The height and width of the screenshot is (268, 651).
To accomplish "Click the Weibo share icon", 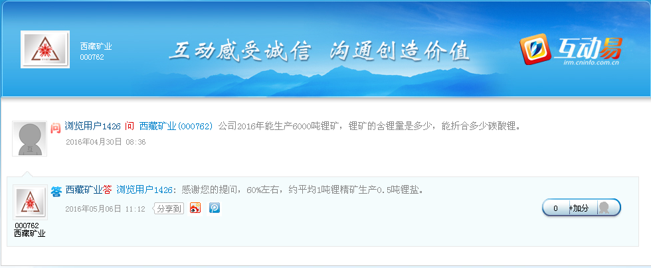I will click(x=195, y=208).
